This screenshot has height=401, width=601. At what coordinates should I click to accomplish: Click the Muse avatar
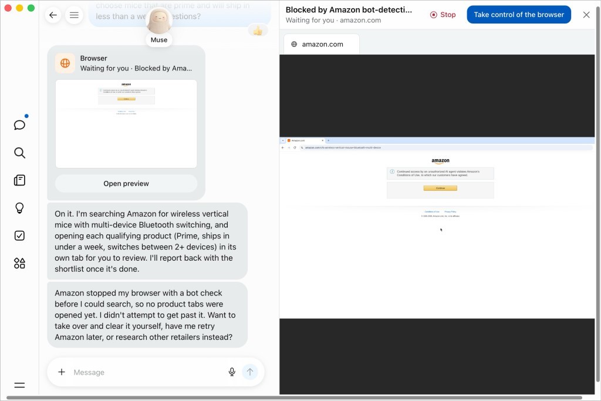coord(159,22)
